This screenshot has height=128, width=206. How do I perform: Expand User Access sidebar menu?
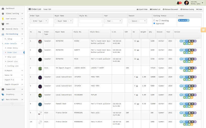(x=12, y=19)
